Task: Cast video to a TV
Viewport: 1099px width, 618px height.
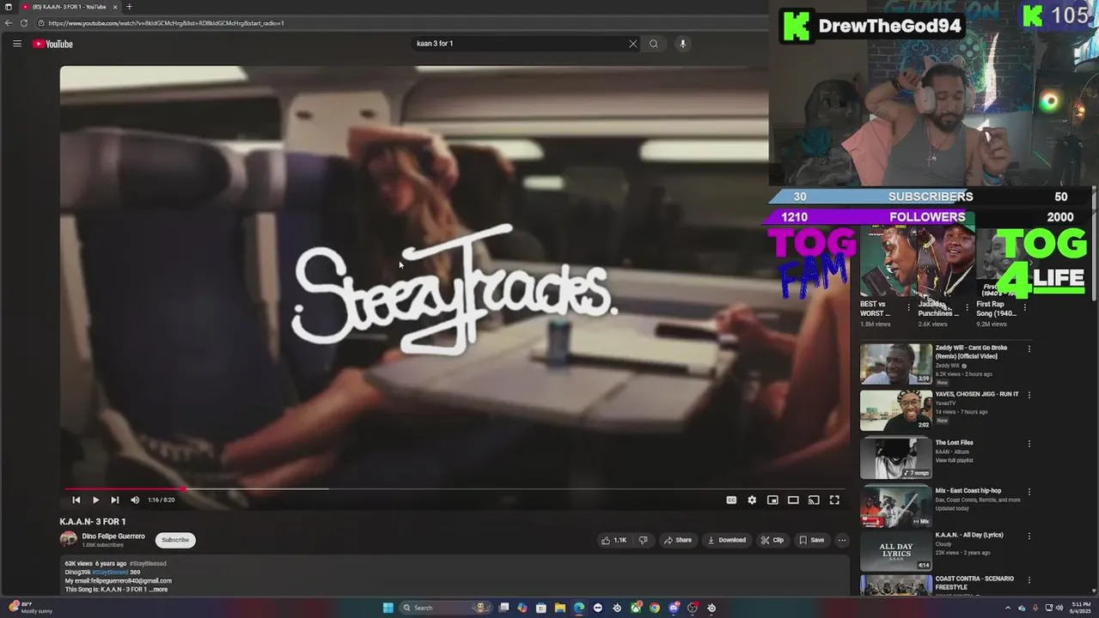Action: (814, 500)
